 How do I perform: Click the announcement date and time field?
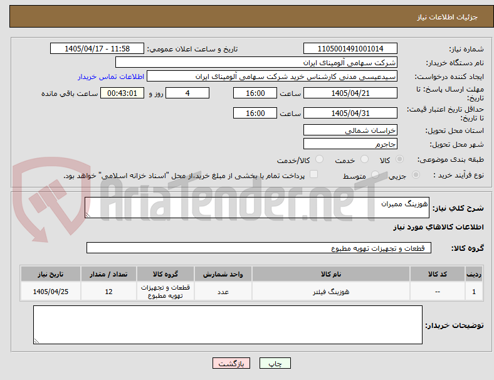click(97, 48)
